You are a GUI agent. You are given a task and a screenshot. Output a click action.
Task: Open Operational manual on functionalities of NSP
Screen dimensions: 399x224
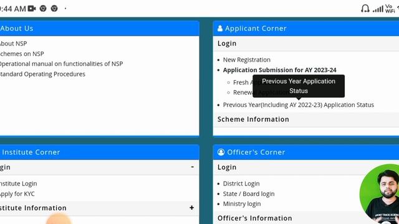tap(61, 63)
